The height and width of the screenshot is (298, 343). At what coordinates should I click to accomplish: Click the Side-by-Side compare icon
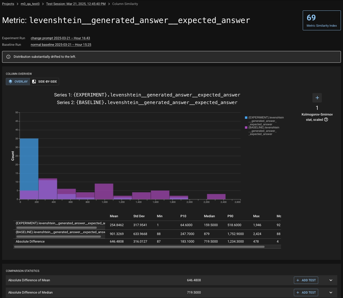(34, 82)
